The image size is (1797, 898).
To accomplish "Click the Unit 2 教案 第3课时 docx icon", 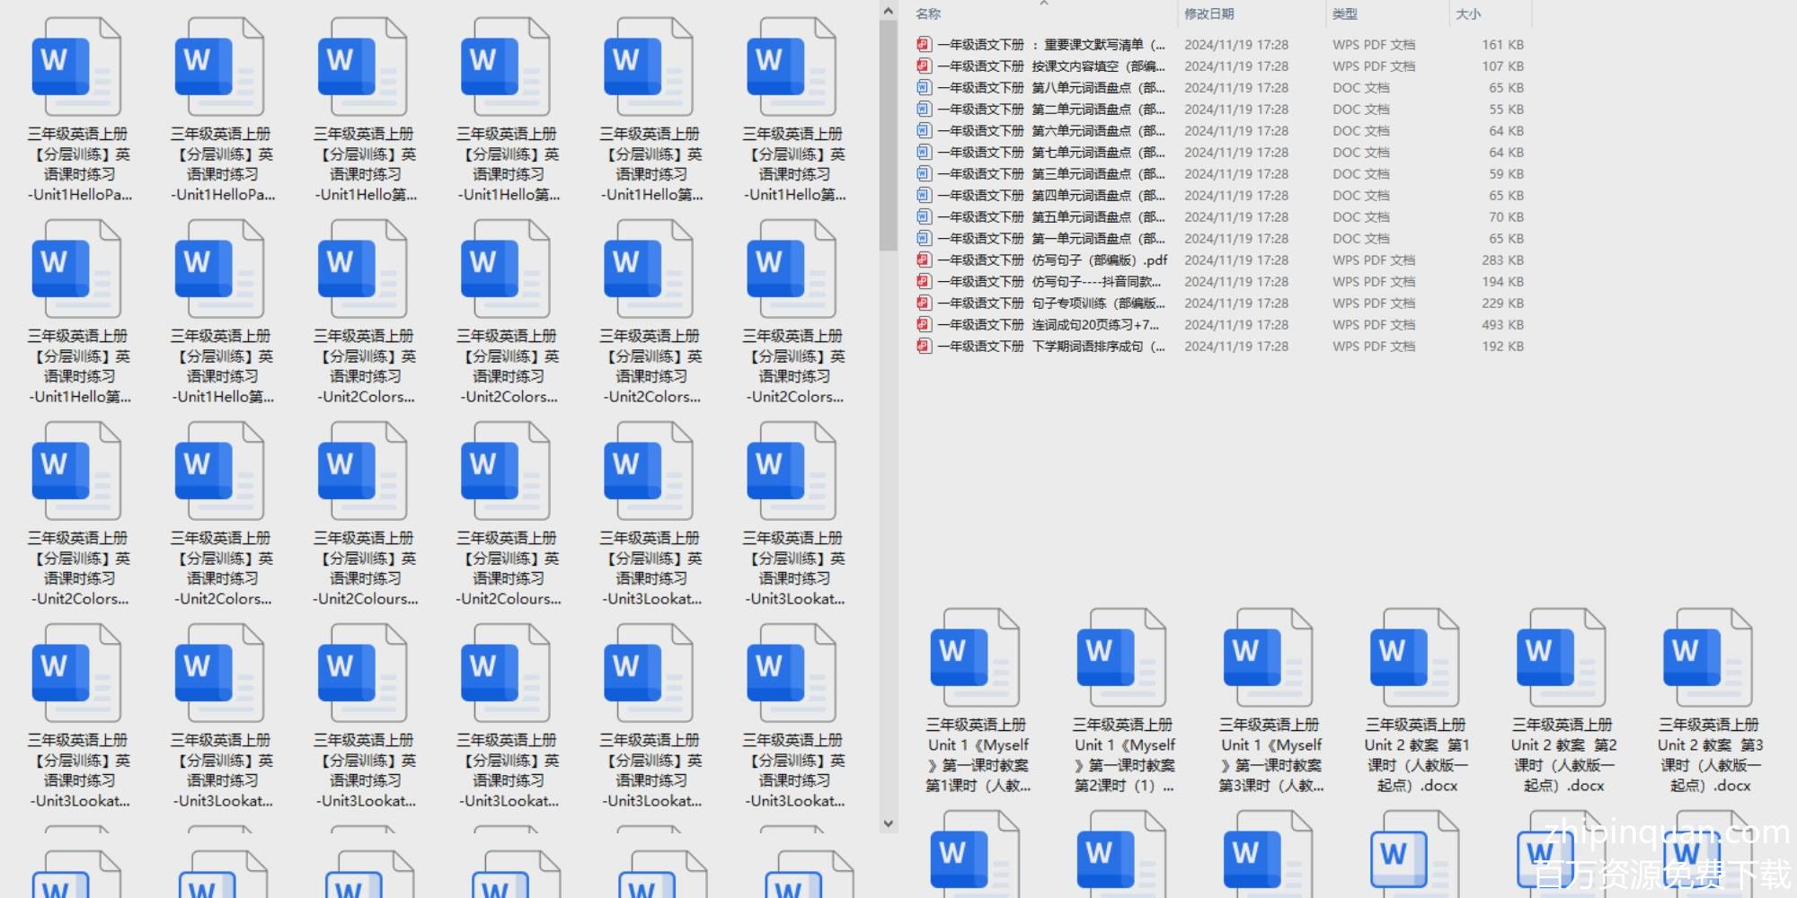I will [x=1707, y=658].
